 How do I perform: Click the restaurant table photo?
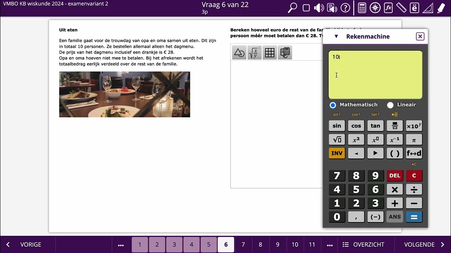coord(124,95)
